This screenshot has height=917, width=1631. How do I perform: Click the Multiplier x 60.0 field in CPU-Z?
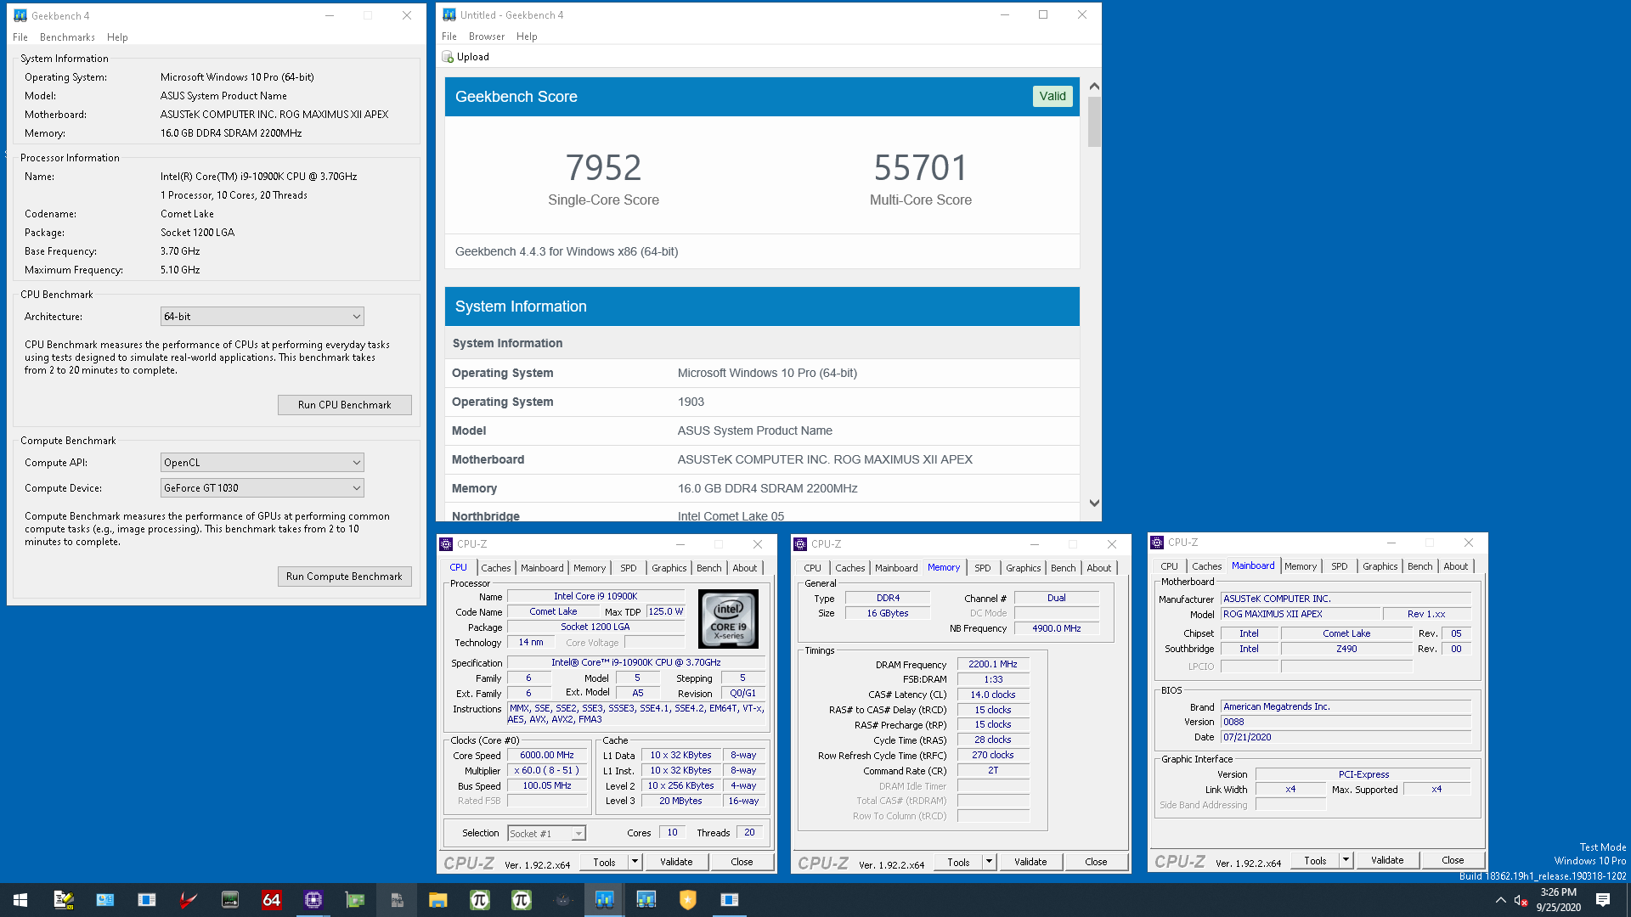547,770
